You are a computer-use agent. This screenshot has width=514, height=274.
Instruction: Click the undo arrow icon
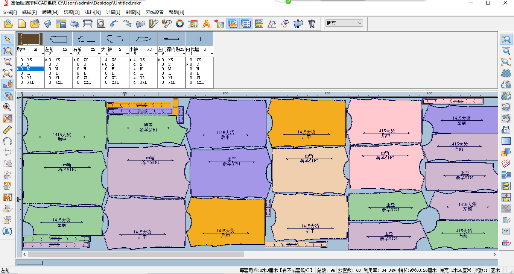[x=114, y=24]
